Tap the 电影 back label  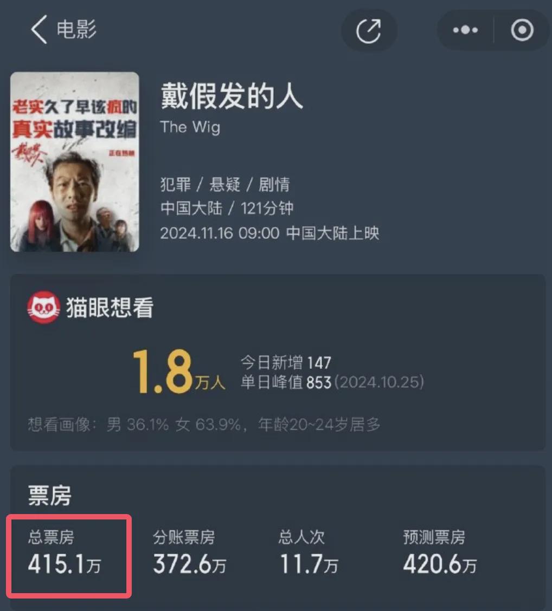click(x=76, y=30)
